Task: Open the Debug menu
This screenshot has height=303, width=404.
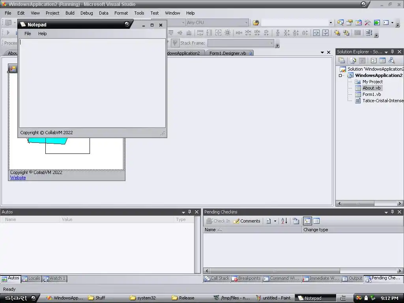Action: click(86, 13)
